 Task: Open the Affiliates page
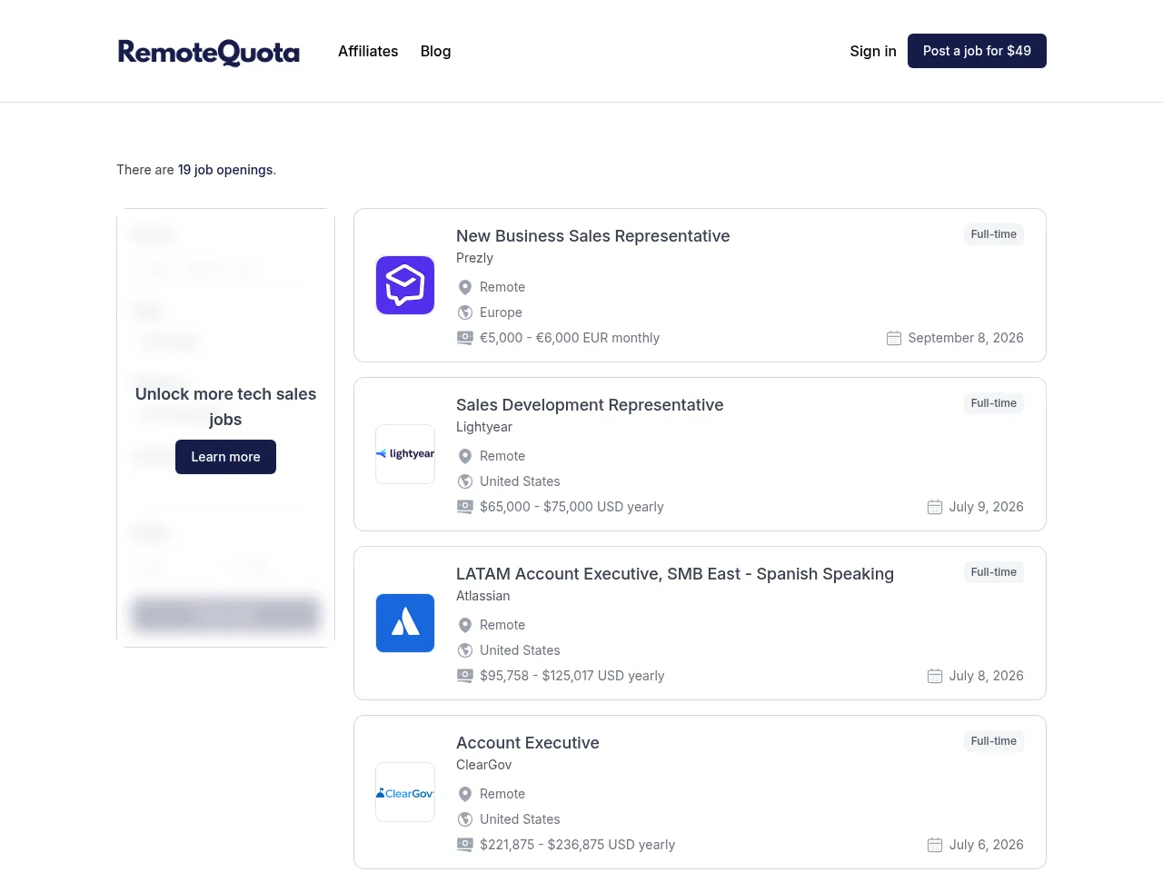368,51
